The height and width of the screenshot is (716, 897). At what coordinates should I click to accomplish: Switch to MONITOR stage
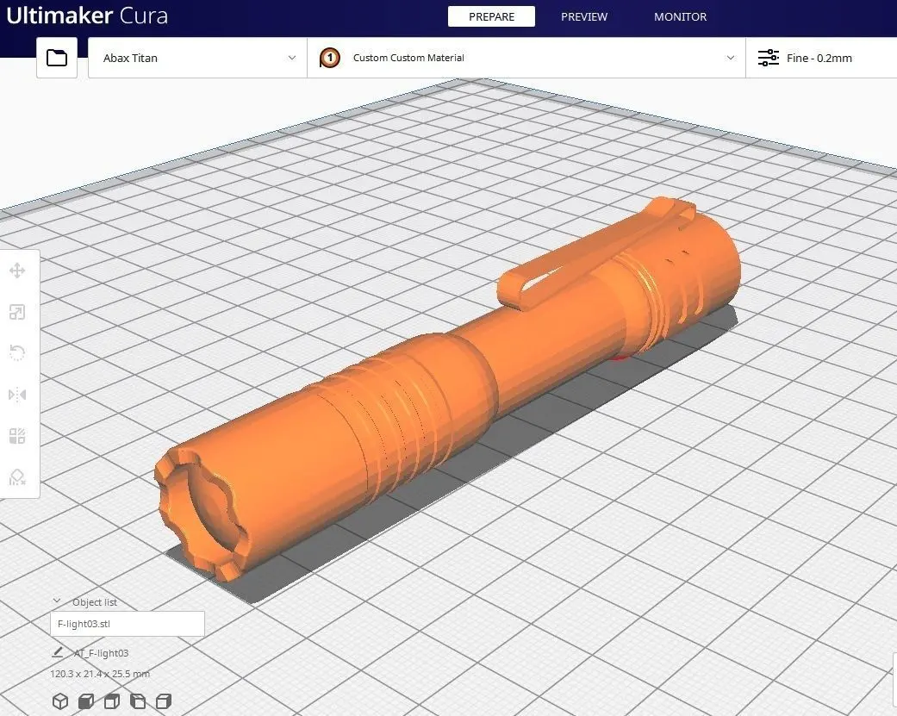pyautogui.click(x=680, y=16)
